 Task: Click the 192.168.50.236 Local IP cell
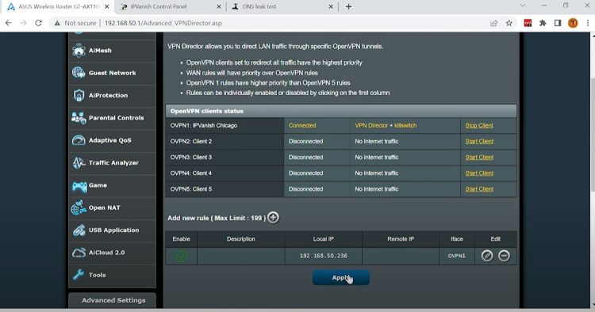324,256
